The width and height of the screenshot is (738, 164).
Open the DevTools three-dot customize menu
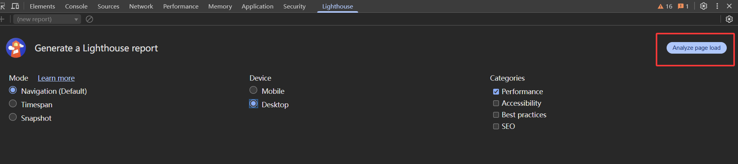717,6
